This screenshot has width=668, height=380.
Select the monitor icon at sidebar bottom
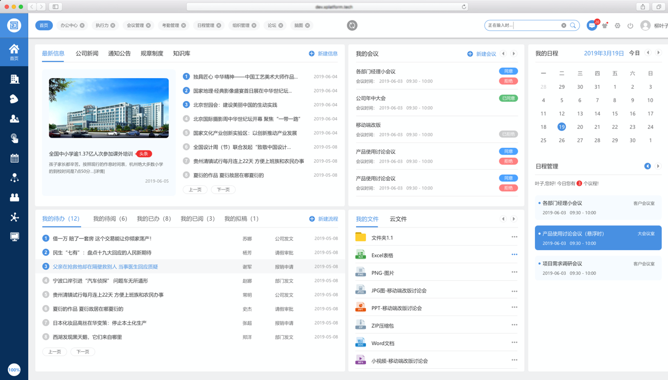tap(14, 236)
